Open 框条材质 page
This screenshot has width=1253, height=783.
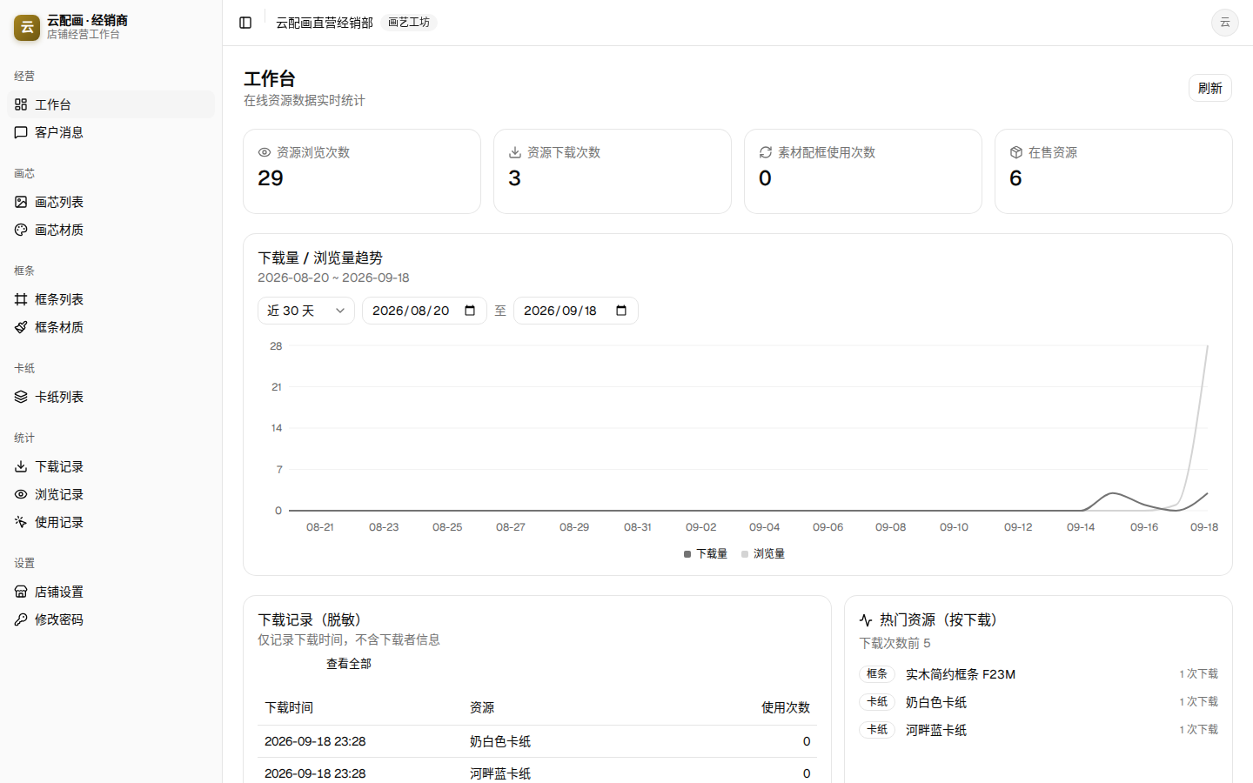click(111, 327)
